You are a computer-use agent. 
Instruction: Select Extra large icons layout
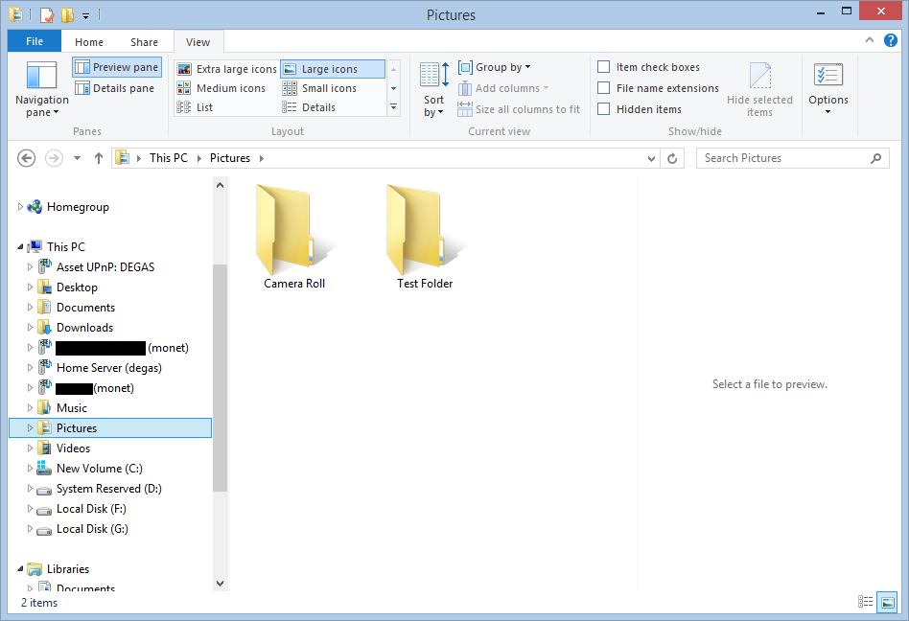point(227,69)
